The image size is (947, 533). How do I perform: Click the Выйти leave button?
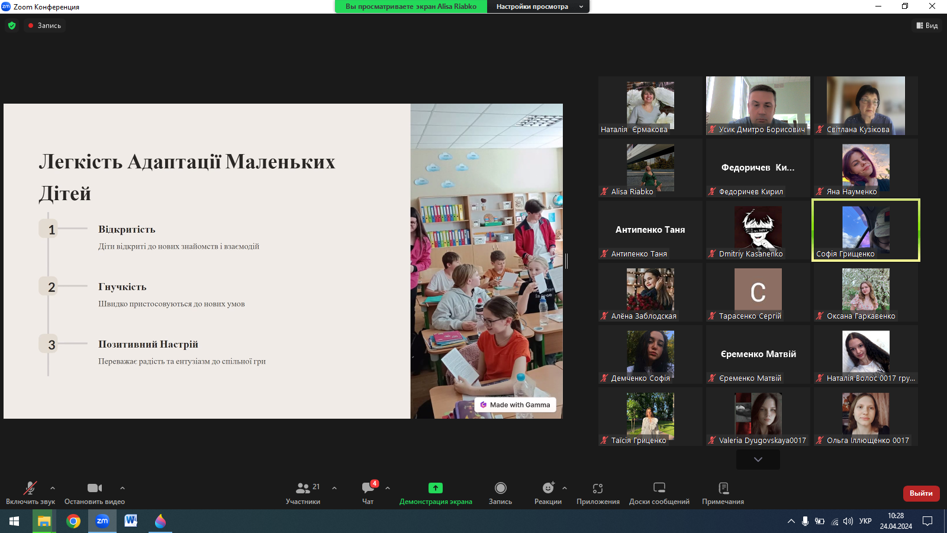pos(921,493)
